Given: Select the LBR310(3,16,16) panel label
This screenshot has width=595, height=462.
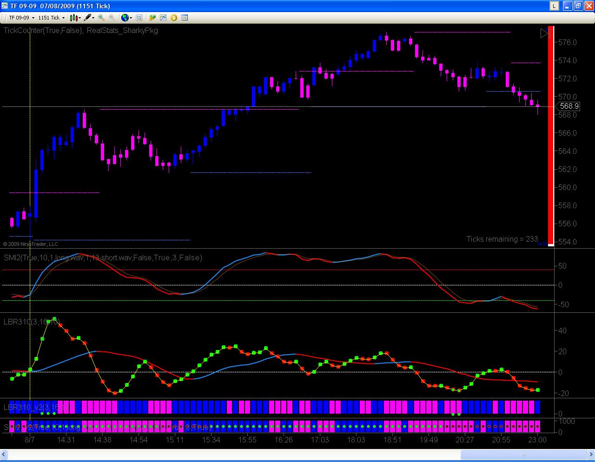Looking at the screenshot, I should coord(32,322).
